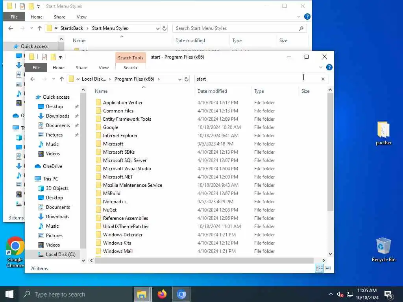403x302 pixels.
Task: Click the muted volume icon in system tray
Action: 340,294
